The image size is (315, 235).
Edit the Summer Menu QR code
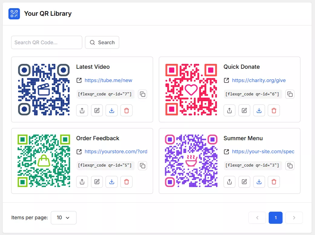coord(244,182)
